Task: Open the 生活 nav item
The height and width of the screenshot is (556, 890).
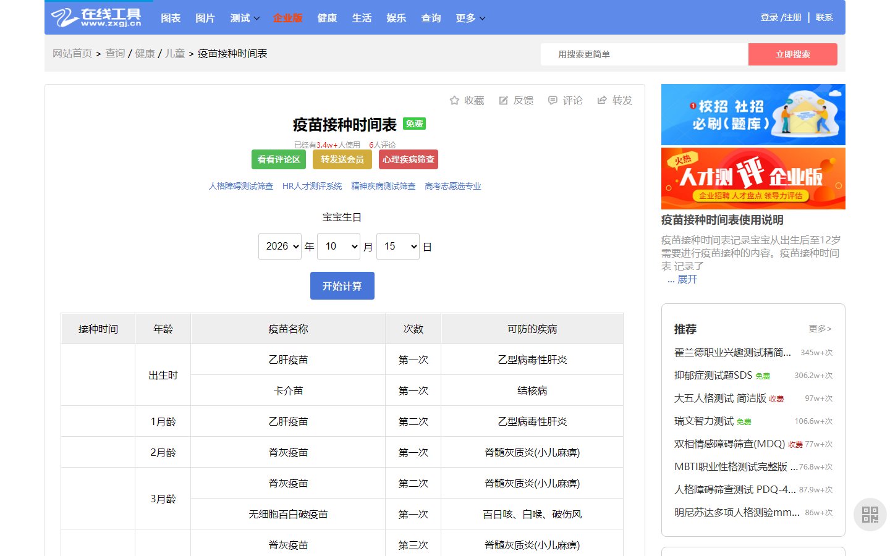Action: [x=362, y=18]
